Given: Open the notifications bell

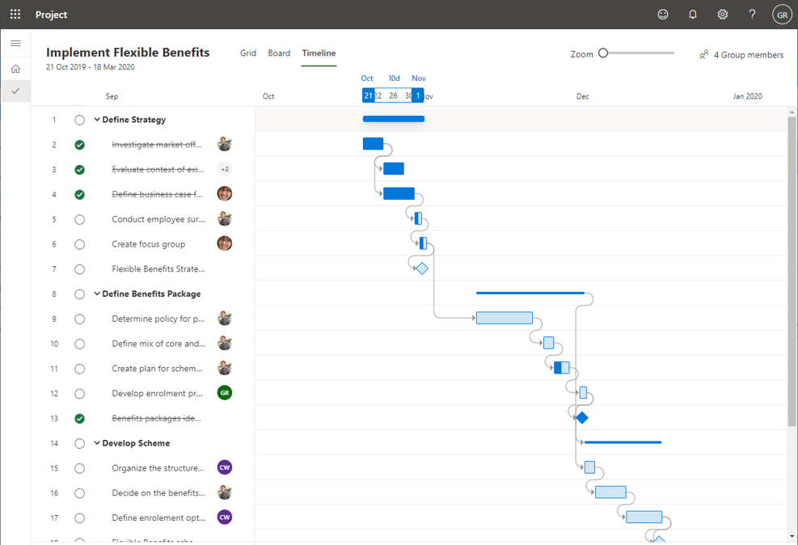Looking at the screenshot, I should 693,15.
